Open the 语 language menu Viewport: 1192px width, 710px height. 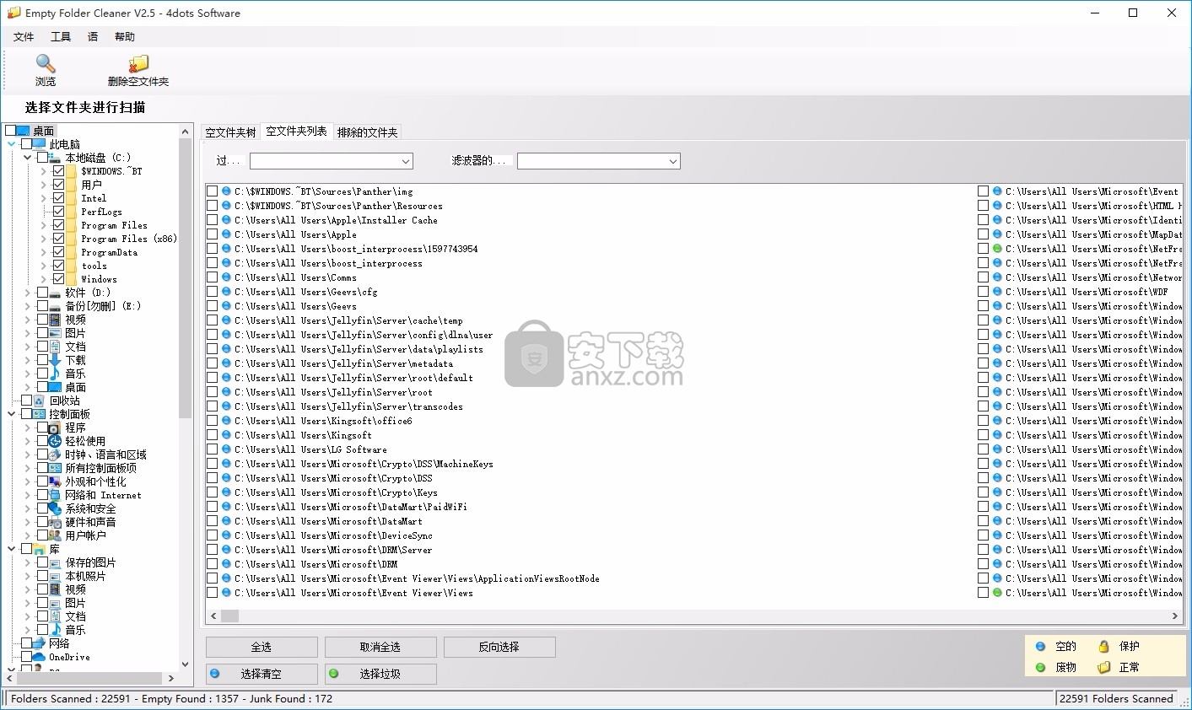click(93, 36)
